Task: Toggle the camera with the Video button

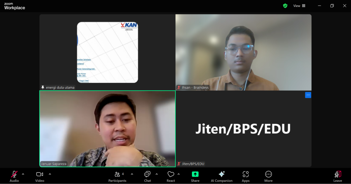Action: tap(40, 174)
